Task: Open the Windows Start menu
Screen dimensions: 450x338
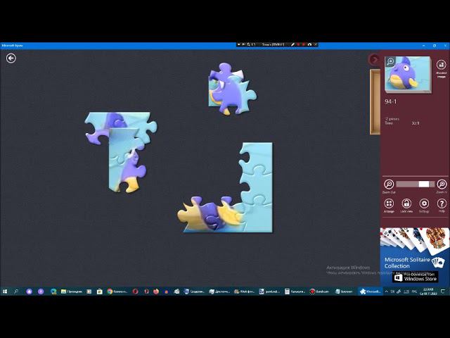Action: (x=5, y=292)
